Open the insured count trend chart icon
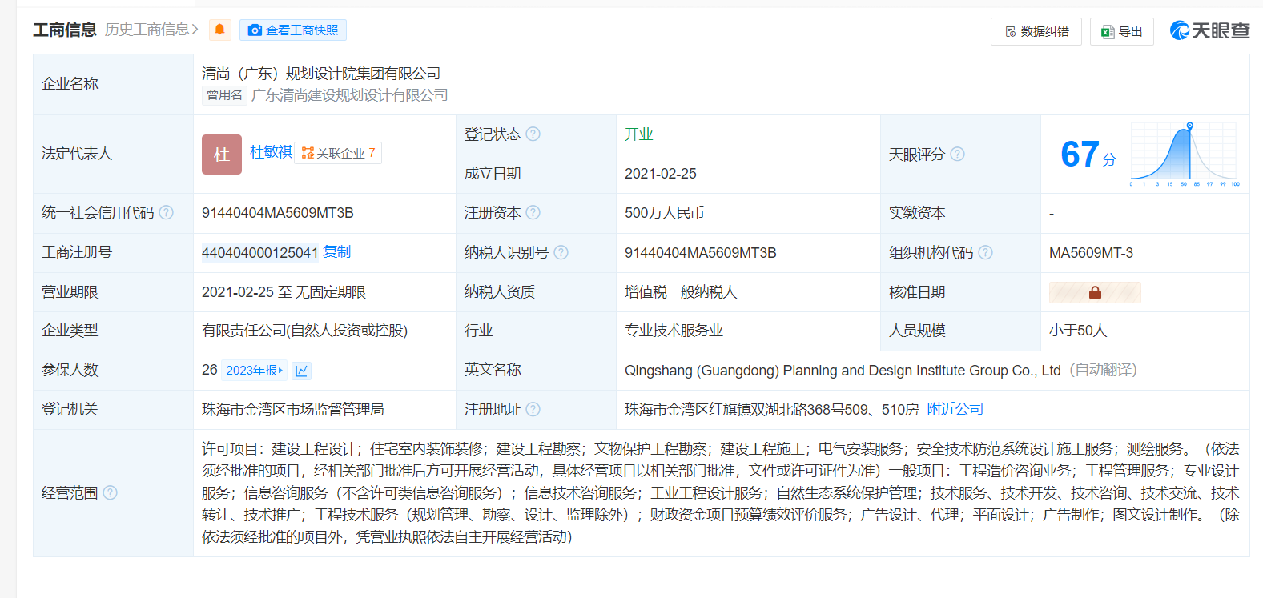The image size is (1263, 598). click(x=301, y=371)
